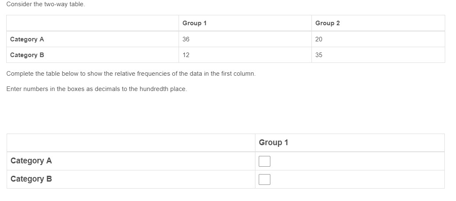Click Group 1 header in the data table
The image size is (456, 201).
coord(194,23)
